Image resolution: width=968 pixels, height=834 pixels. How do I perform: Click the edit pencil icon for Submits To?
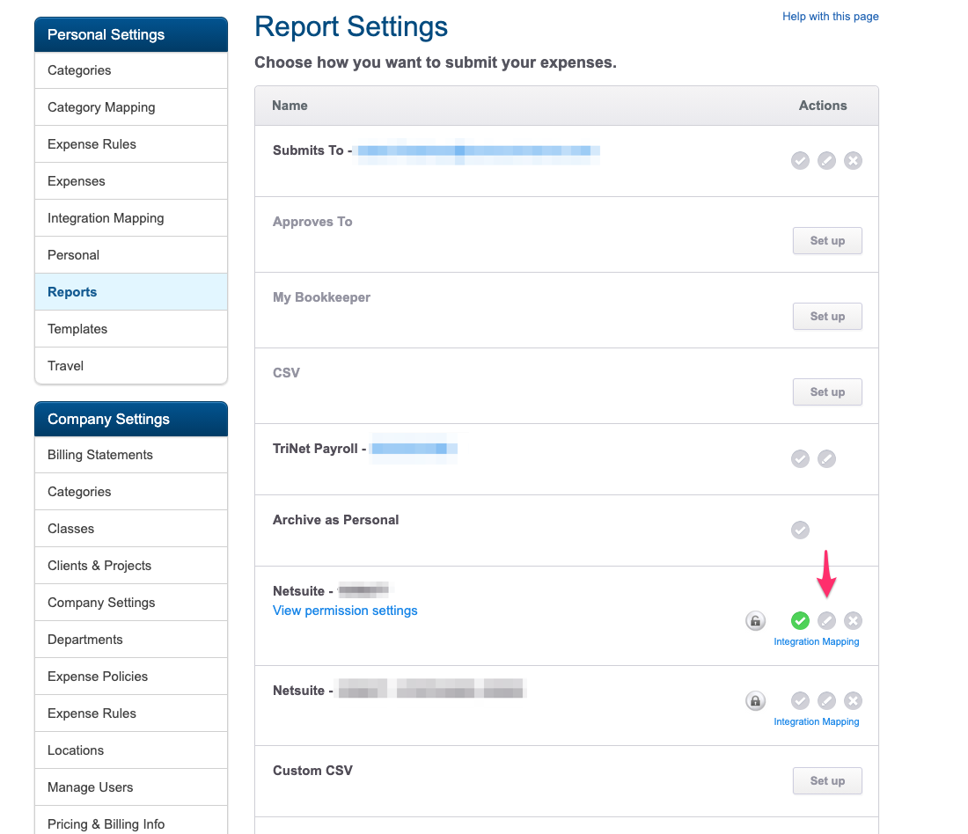point(826,161)
